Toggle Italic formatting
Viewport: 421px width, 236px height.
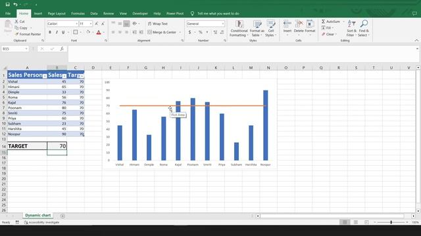click(x=57, y=32)
